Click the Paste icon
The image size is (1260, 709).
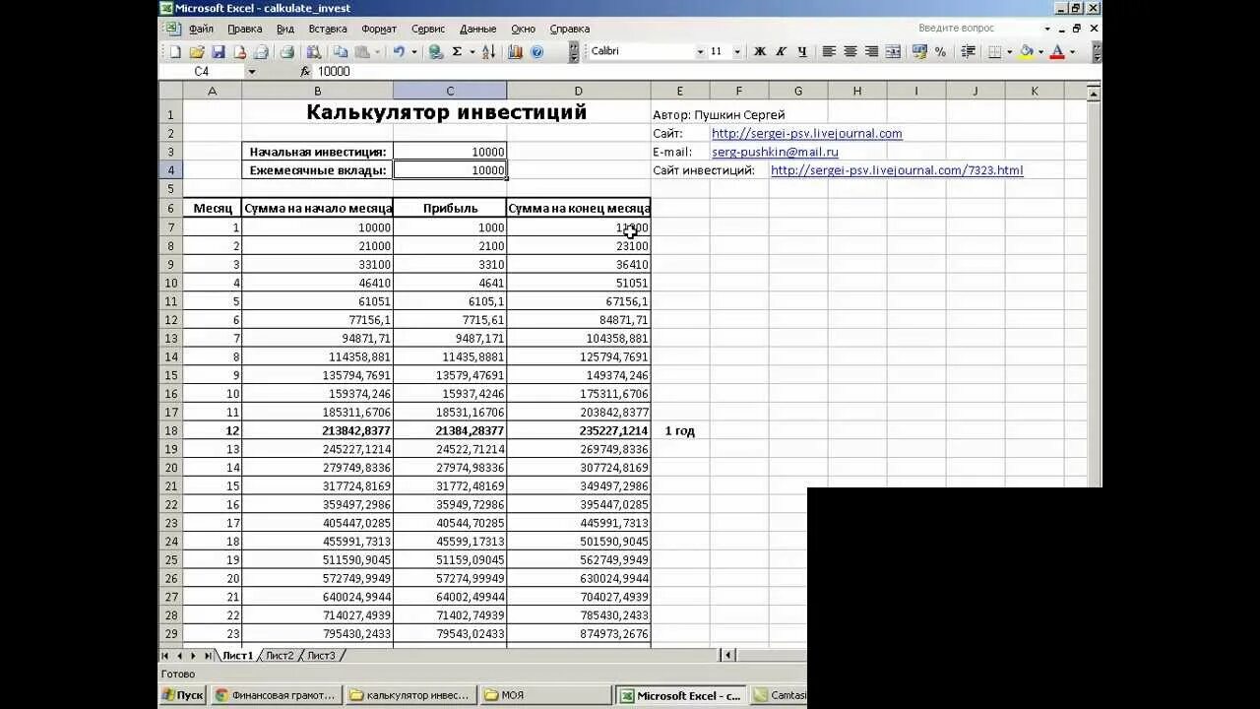coord(362,51)
